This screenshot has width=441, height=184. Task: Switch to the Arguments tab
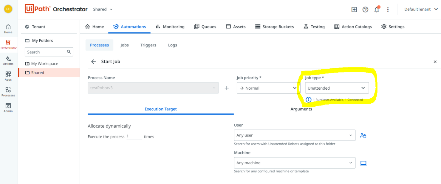[x=301, y=109]
